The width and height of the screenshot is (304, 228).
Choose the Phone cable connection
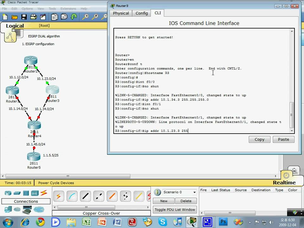(x=125, y=196)
